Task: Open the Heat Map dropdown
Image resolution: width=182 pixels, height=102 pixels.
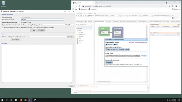Action: click(x=105, y=16)
